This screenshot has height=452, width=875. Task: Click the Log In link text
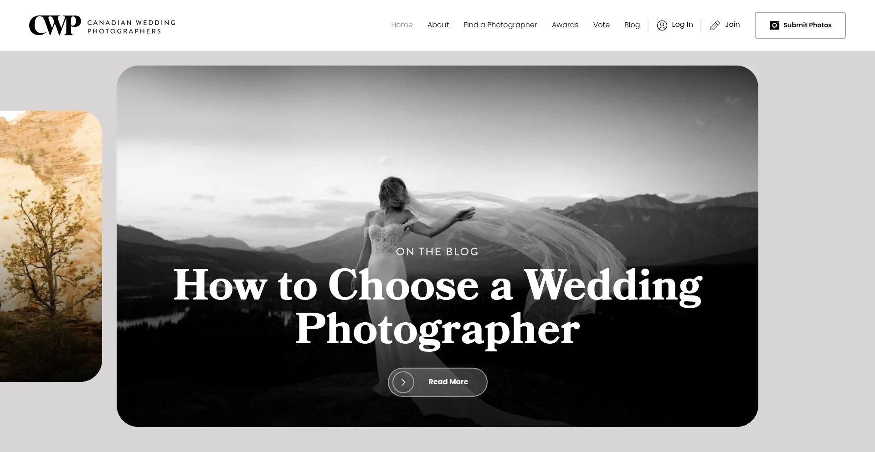[x=682, y=25]
